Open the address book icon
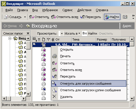The image size is (136, 109). [x=125, y=17]
